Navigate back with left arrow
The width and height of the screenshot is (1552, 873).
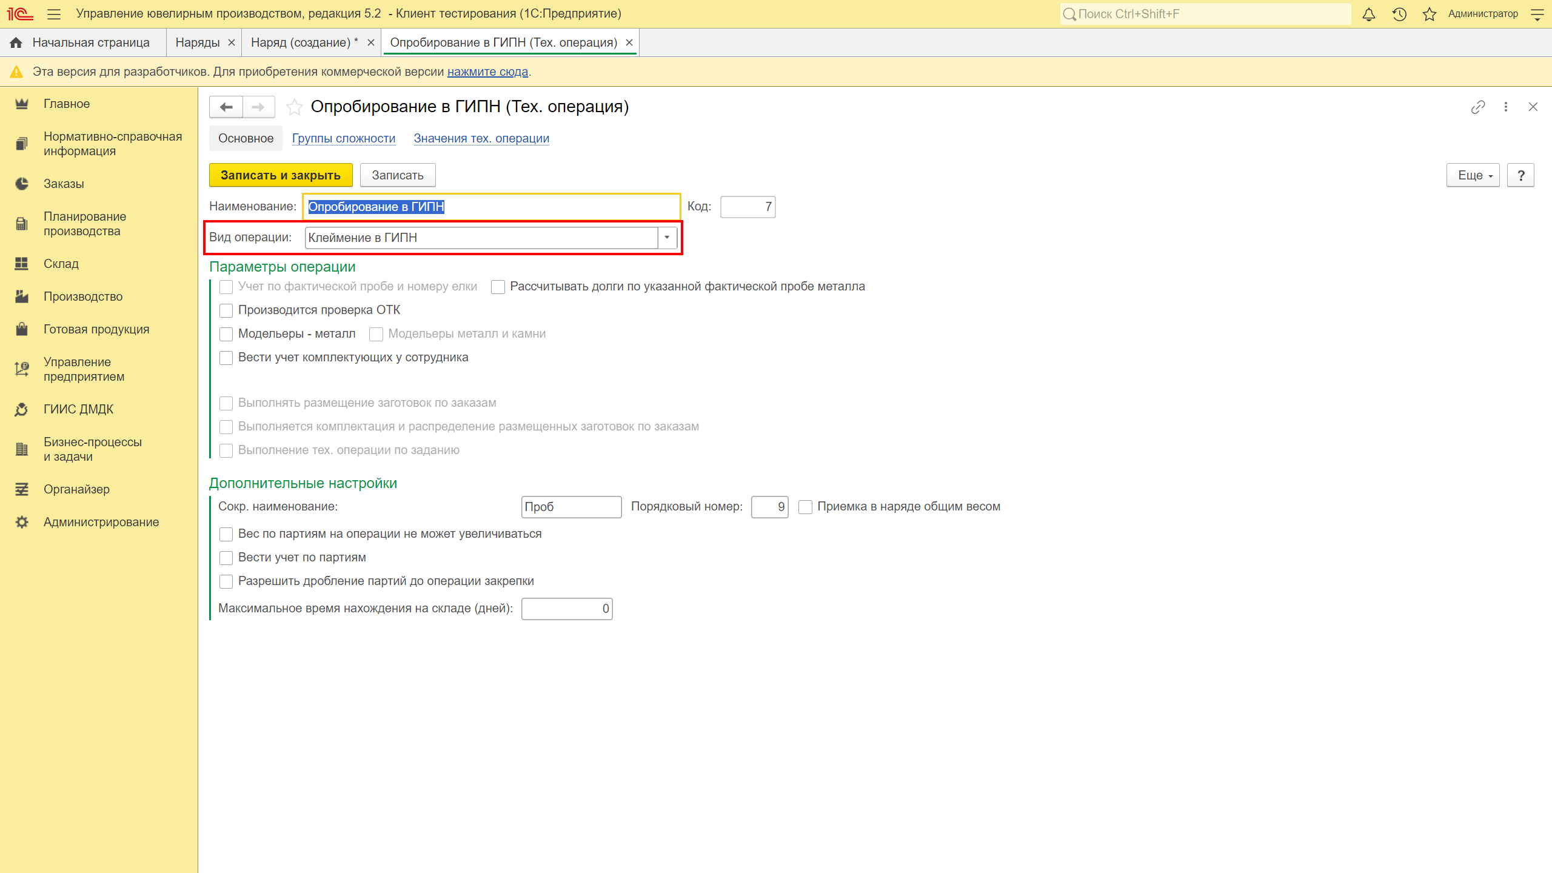point(226,107)
